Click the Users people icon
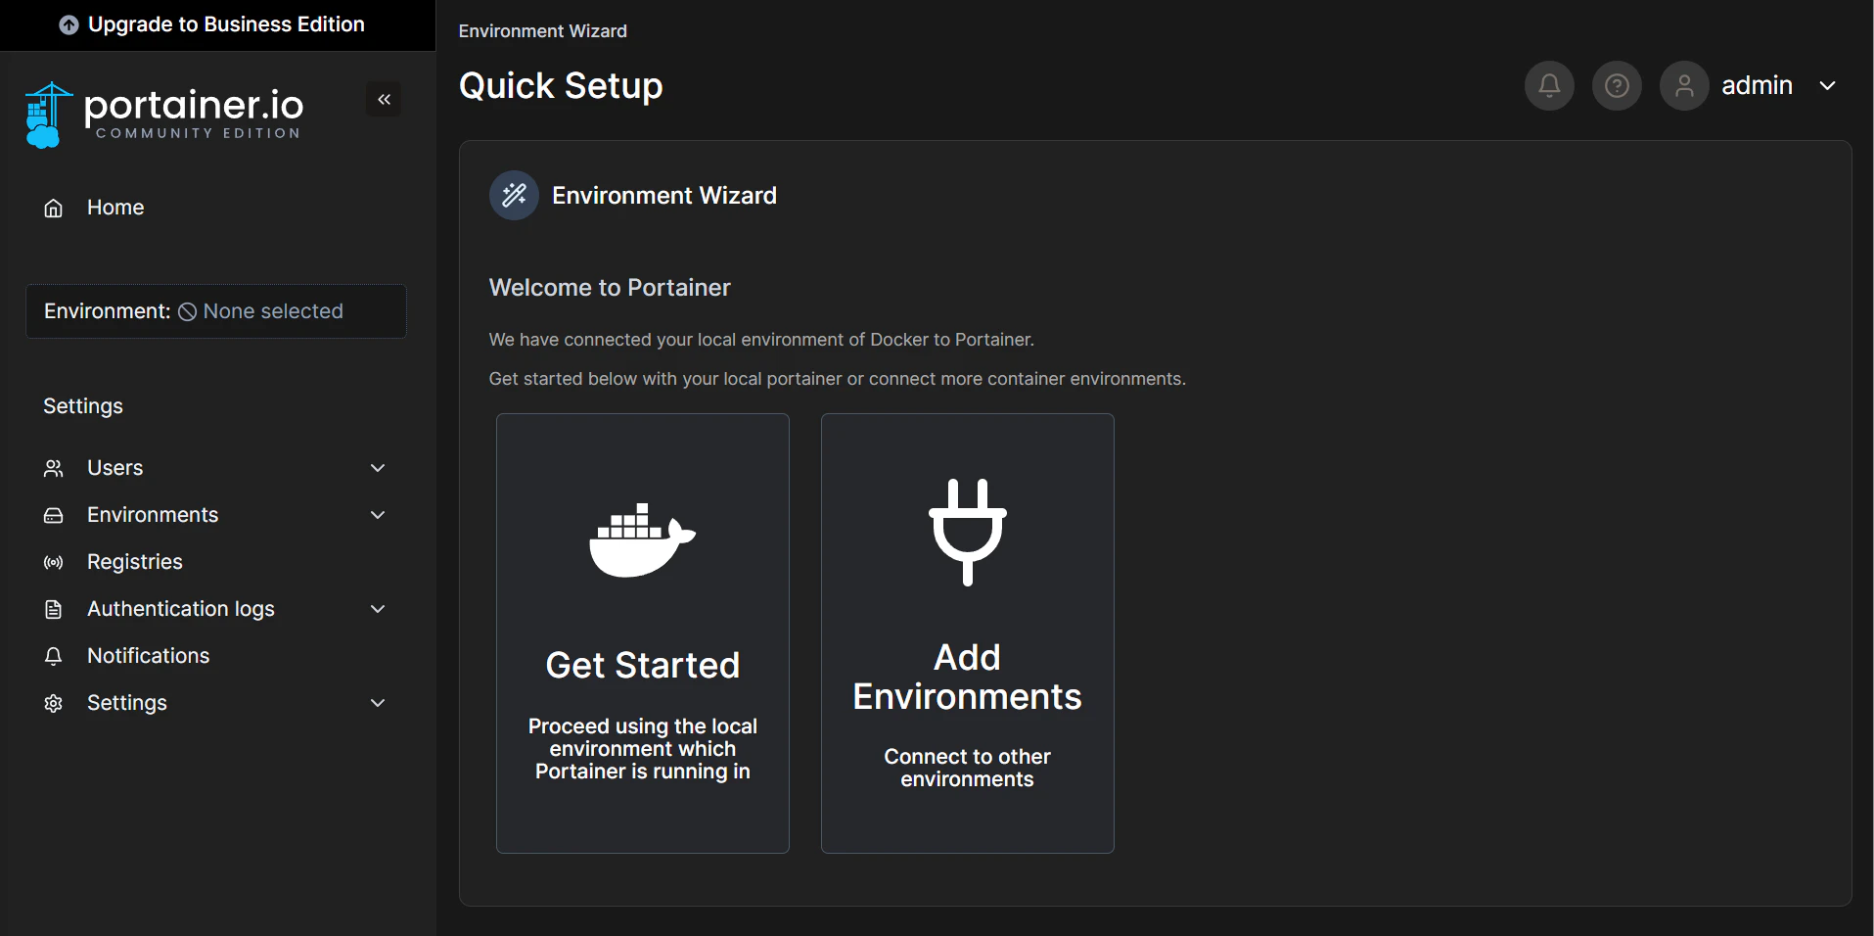This screenshot has height=936, width=1874. pyautogui.click(x=54, y=468)
